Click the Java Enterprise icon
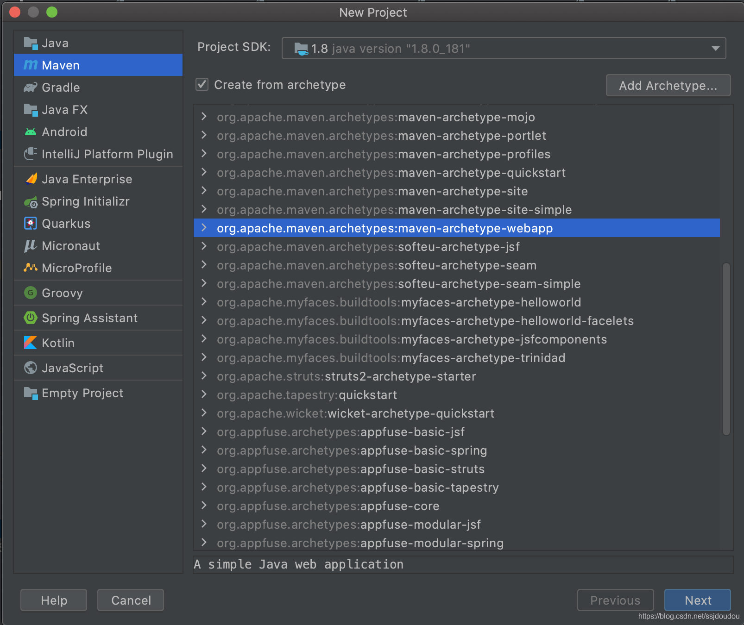The height and width of the screenshot is (625, 744). click(x=31, y=179)
